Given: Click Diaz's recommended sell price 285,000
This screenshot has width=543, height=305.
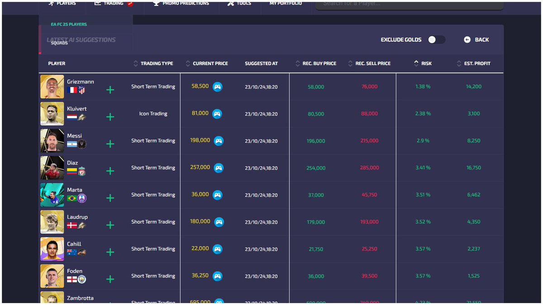Looking at the screenshot, I should (x=370, y=168).
